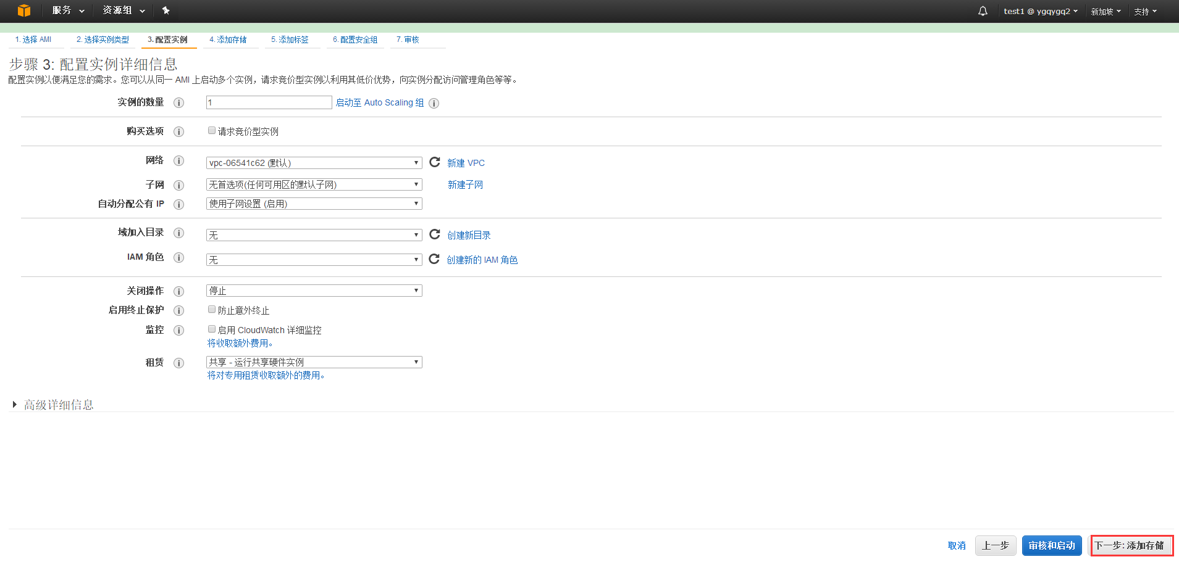Open the 网络 VPC dropdown
This screenshot has height=562, width=1179.
pos(314,163)
